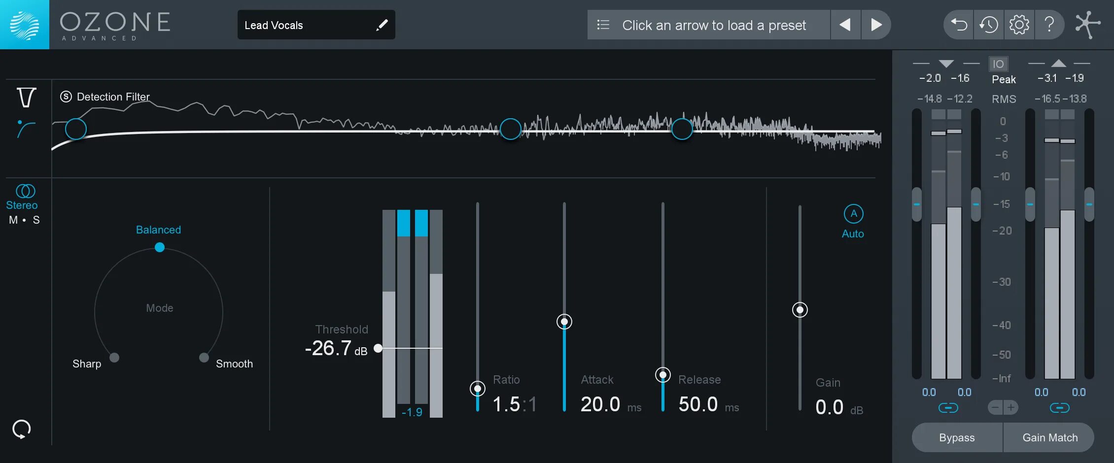
Task: Click the right output gain fader
Action: click(1089, 204)
